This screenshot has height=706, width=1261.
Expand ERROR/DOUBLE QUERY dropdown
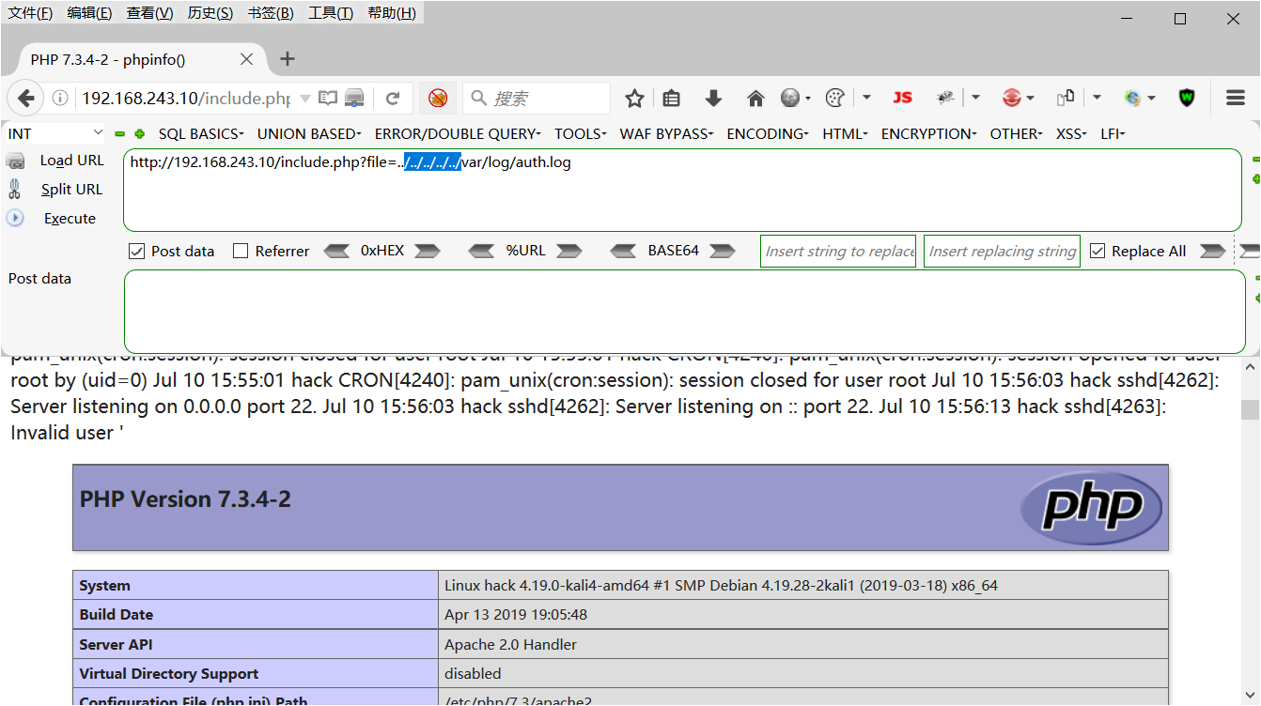[458, 134]
